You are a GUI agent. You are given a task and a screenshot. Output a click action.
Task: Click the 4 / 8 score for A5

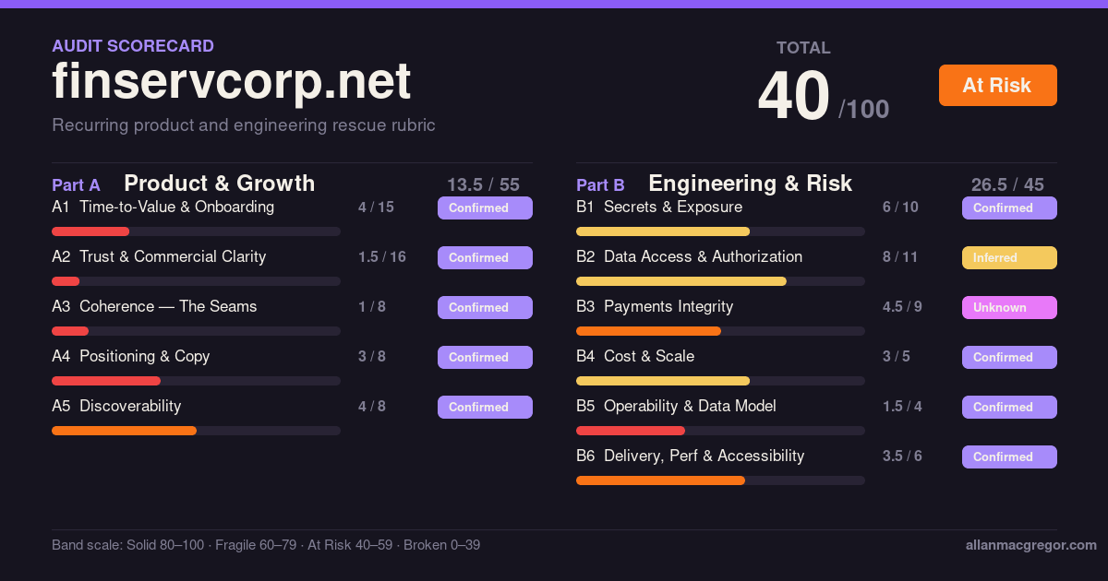coord(372,407)
